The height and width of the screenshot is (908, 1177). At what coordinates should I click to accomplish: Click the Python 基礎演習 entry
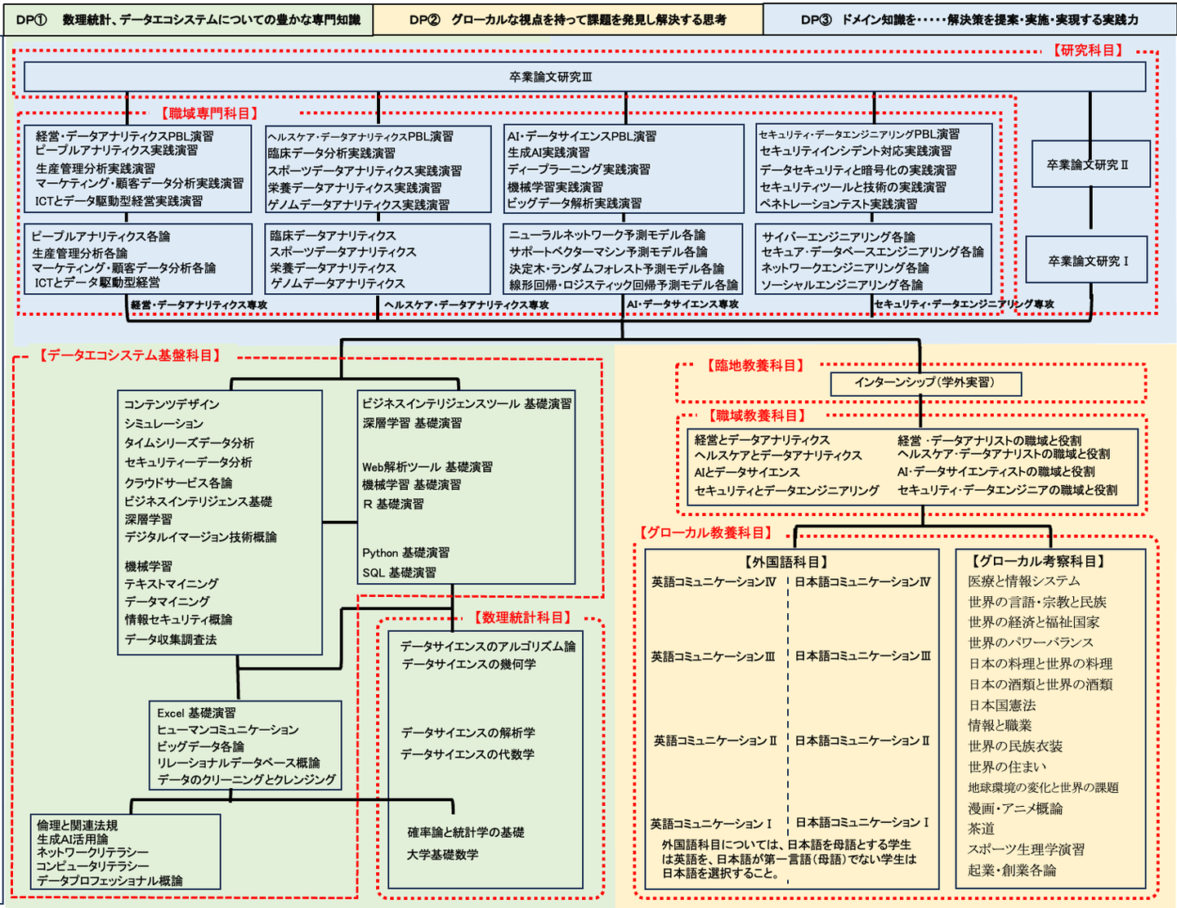[x=405, y=553]
